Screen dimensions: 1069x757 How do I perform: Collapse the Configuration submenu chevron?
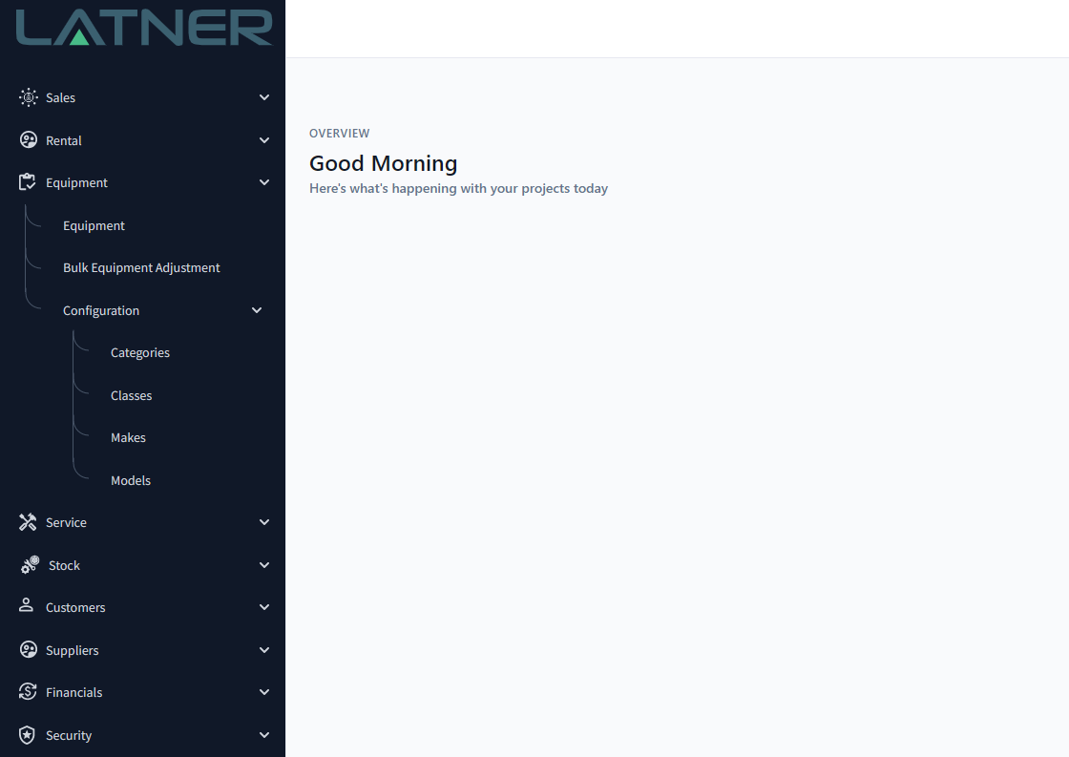pos(257,310)
